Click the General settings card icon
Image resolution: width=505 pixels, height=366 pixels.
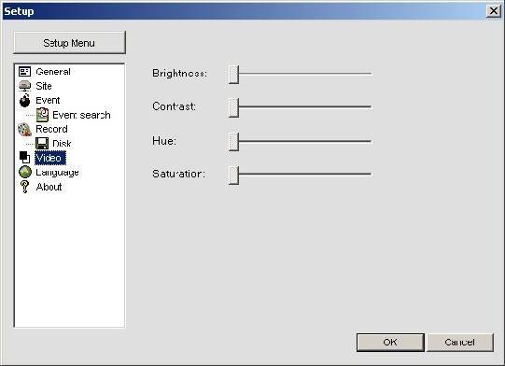tap(24, 71)
